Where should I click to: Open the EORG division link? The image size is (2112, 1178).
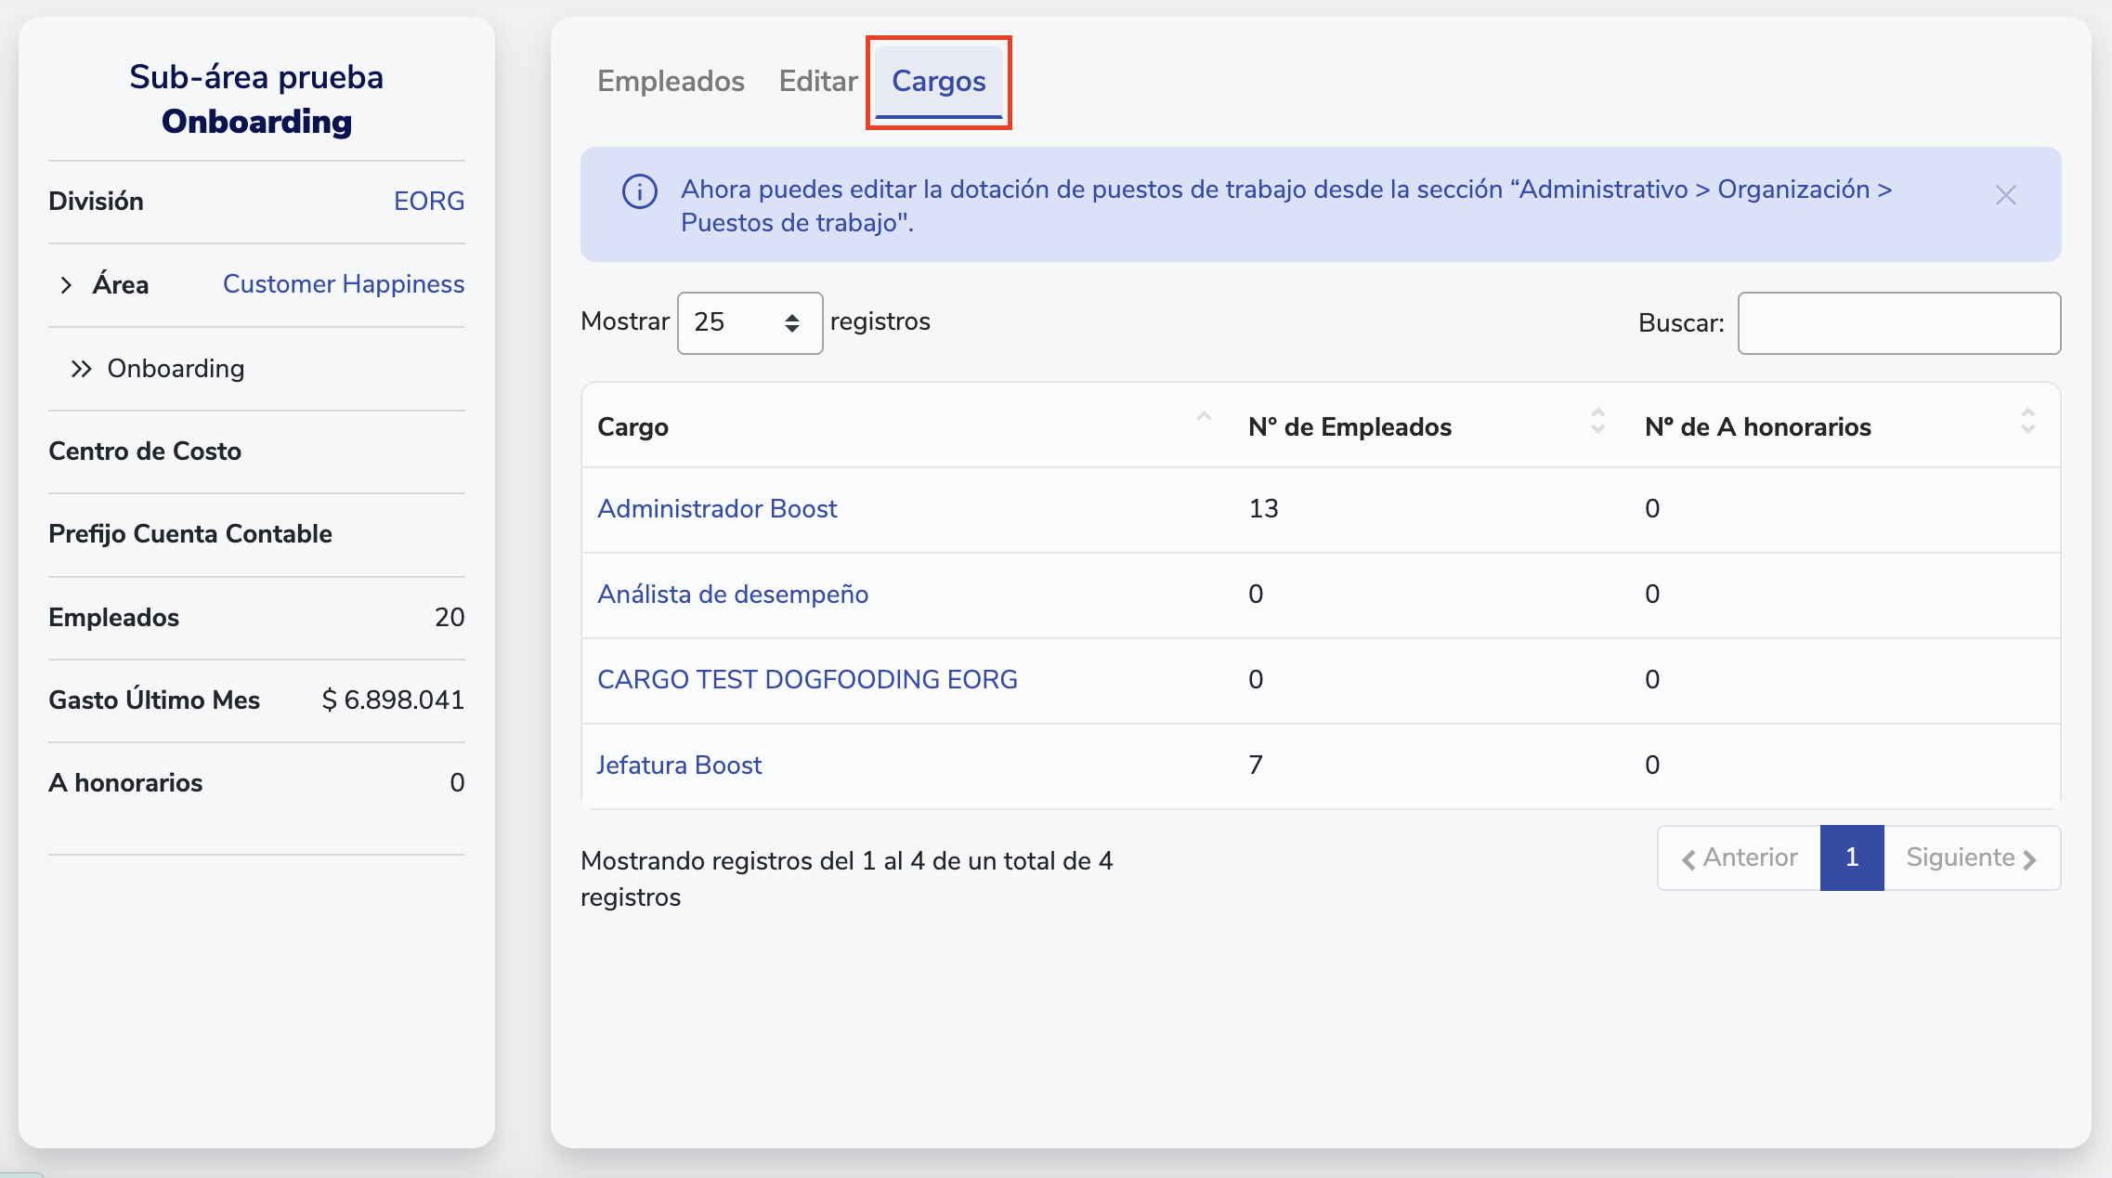[x=428, y=202]
